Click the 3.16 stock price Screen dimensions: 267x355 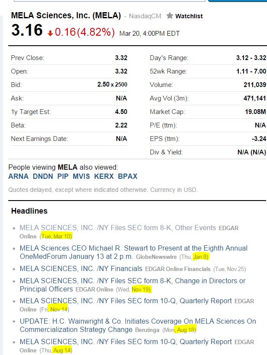point(27,30)
